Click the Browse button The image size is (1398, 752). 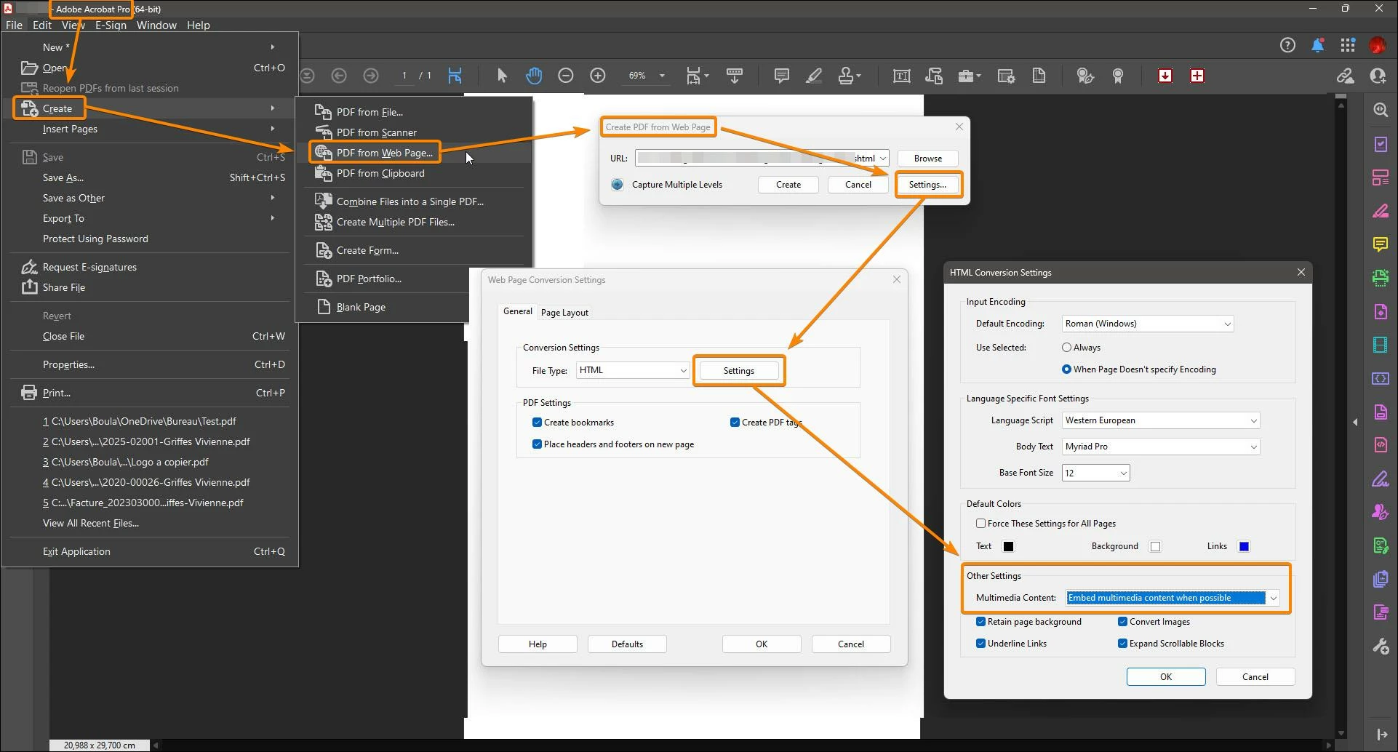[927, 159]
